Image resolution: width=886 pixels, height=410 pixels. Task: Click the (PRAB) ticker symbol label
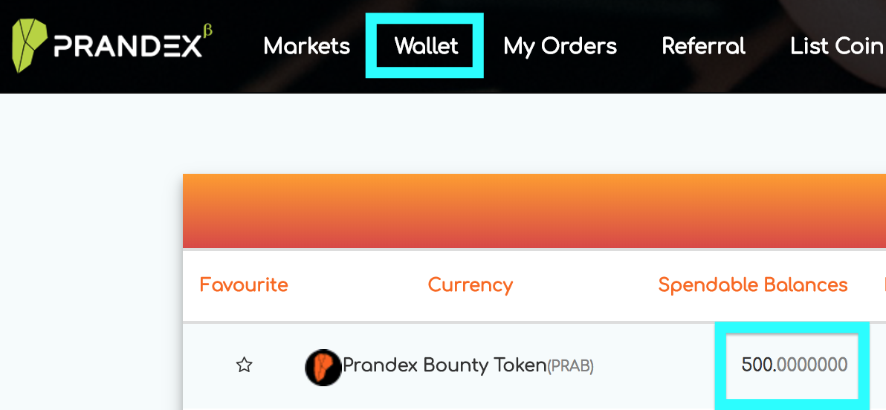(x=570, y=366)
